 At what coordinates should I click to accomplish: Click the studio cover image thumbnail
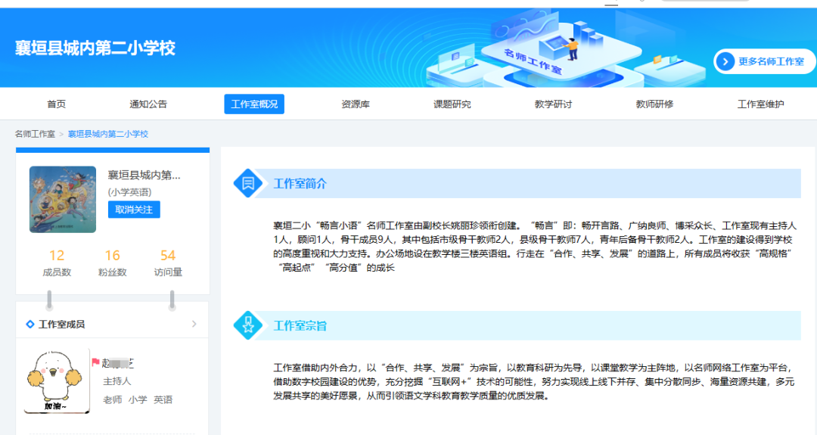pos(63,199)
